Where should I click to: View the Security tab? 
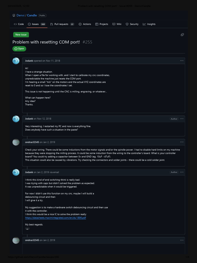click(132, 24)
